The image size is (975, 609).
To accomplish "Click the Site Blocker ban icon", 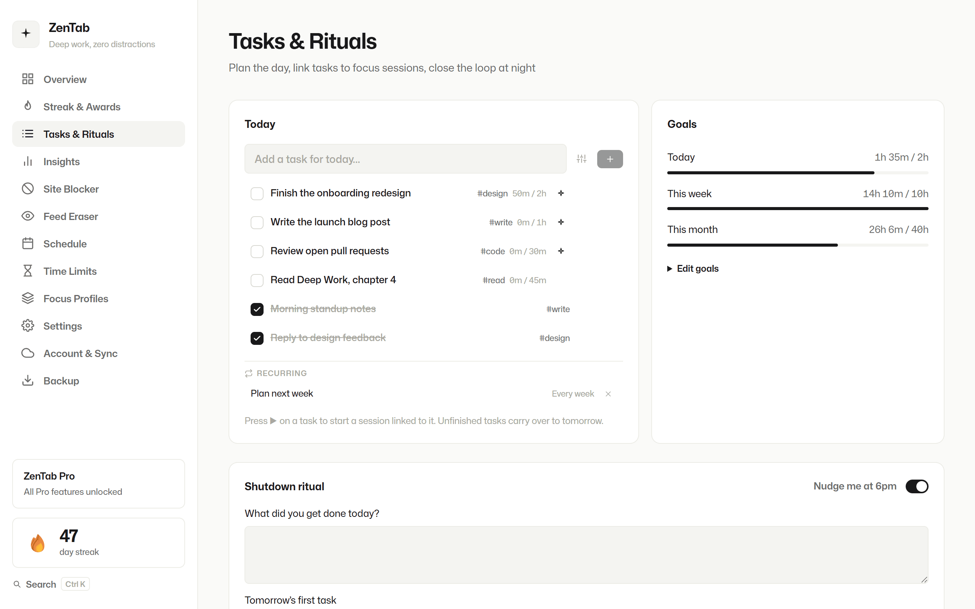I will (x=27, y=188).
